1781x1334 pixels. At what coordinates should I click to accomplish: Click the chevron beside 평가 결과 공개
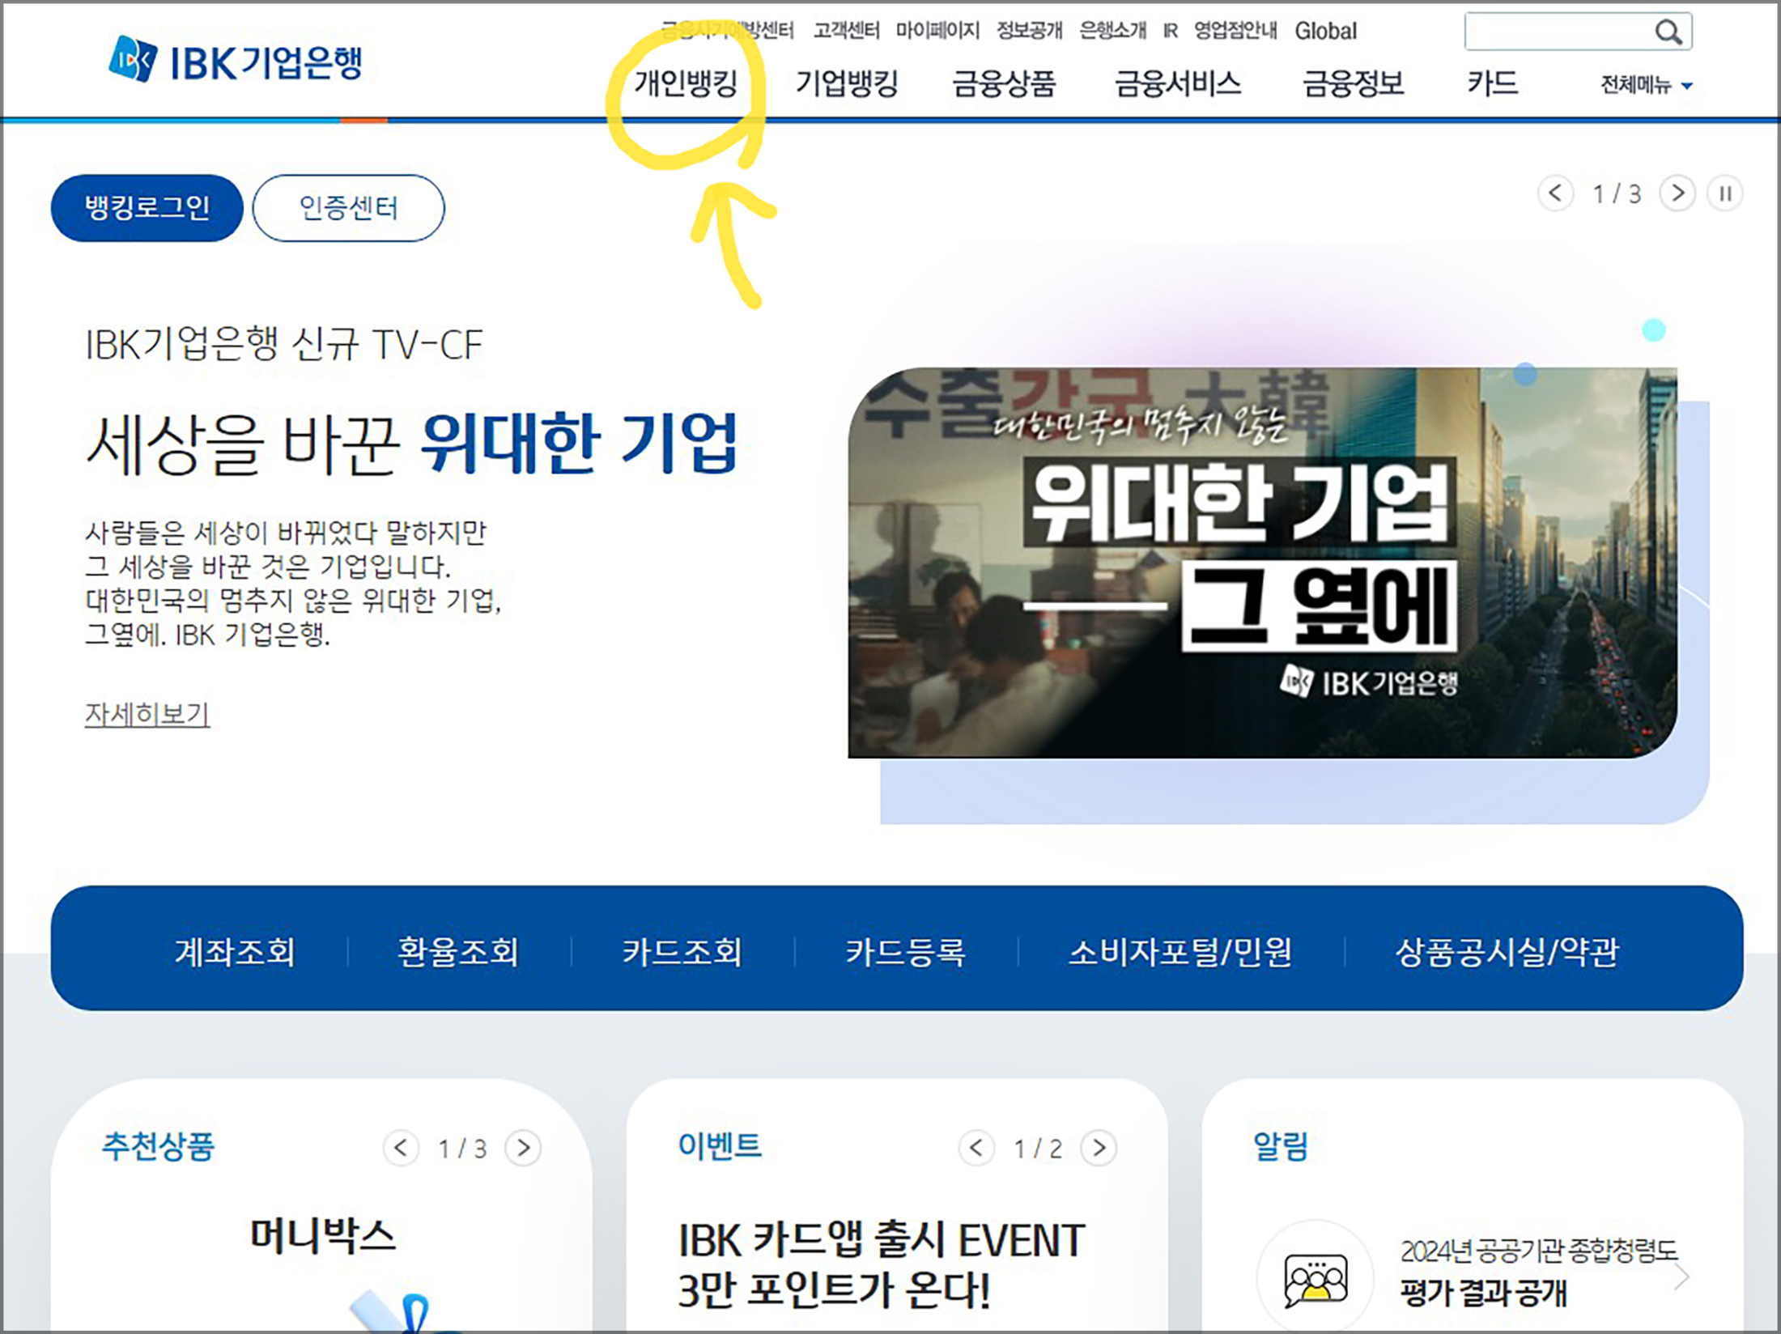coord(1681,1277)
